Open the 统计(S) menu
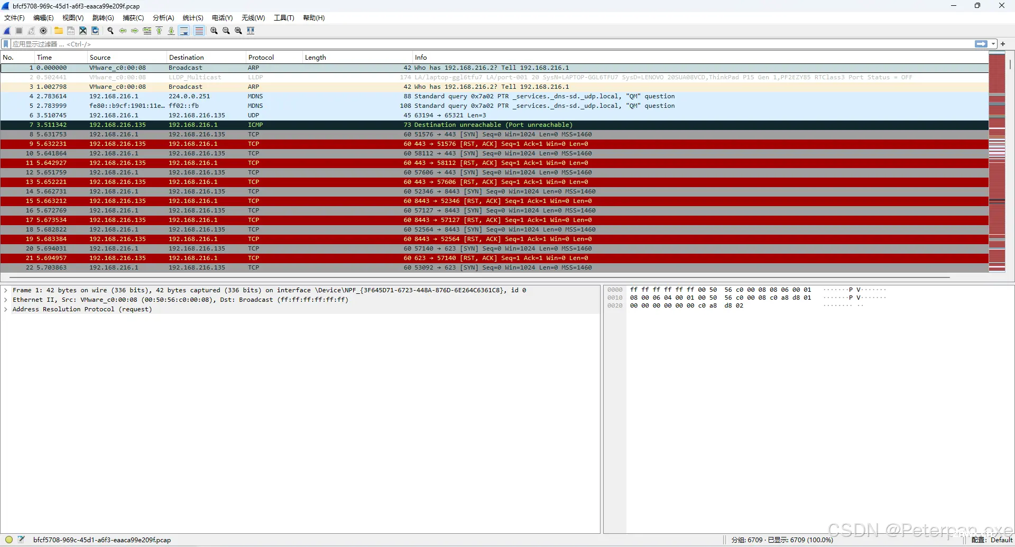1015x547 pixels. pyautogui.click(x=193, y=18)
